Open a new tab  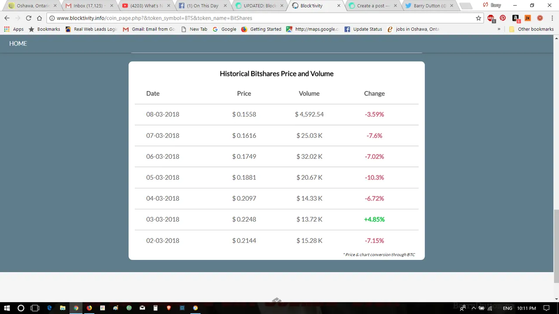466,6
